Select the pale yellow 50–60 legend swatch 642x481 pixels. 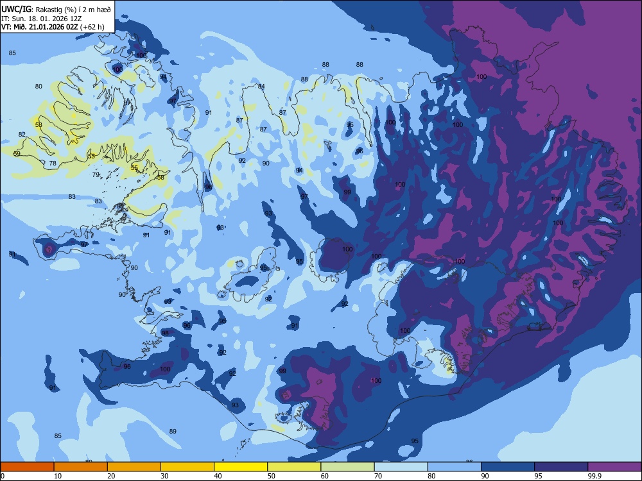point(294,467)
